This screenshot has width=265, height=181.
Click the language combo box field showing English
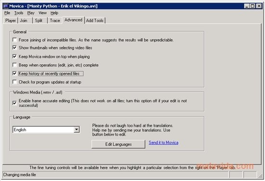point(46,130)
